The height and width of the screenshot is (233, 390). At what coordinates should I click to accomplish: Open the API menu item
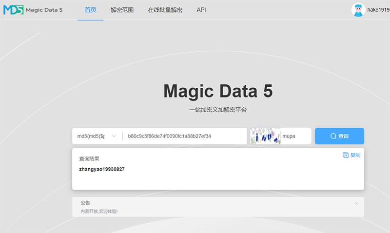(201, 10)
